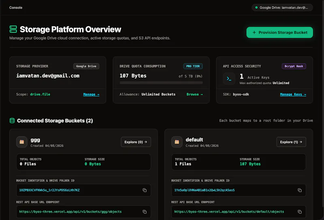Click the Drive quota consumption progress bar
The height and width of the screenshot is (220, 324).
click(x=161, y=83)
